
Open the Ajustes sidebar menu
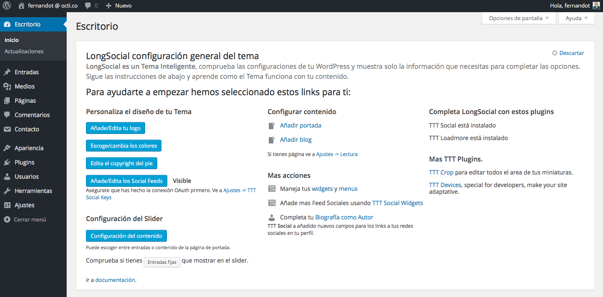[x=24, y=205]
